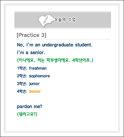Click the sentence "No, I'm an undergraduate student."
The height and width of the screenshot is (137, 124).
tap(55, 45)
